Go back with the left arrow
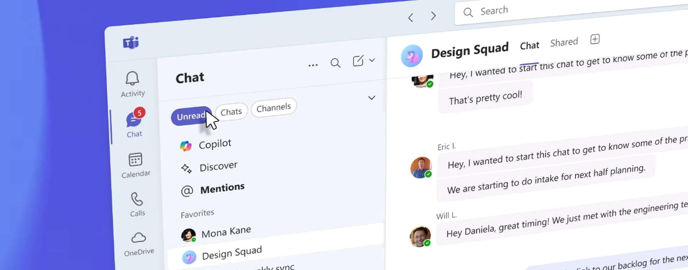Image resolution: width=688 pixels, height=270 pixels. pos(411,18)
